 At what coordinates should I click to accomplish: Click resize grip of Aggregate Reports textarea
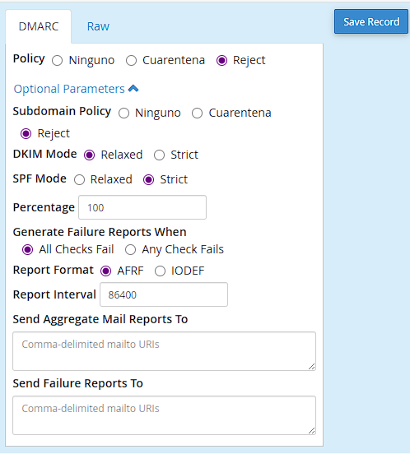tap(311, 366)
